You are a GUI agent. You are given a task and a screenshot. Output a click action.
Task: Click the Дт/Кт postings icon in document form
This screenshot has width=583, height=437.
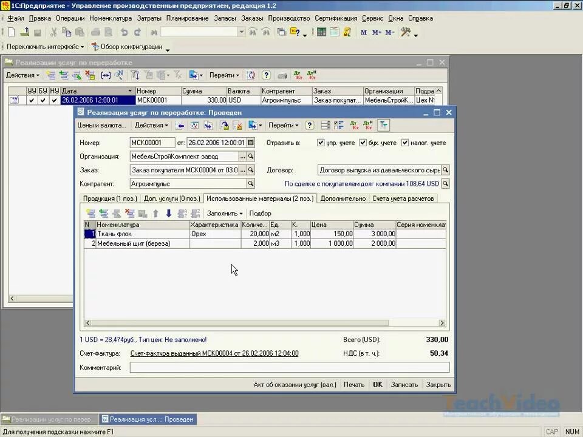[354, 125]
